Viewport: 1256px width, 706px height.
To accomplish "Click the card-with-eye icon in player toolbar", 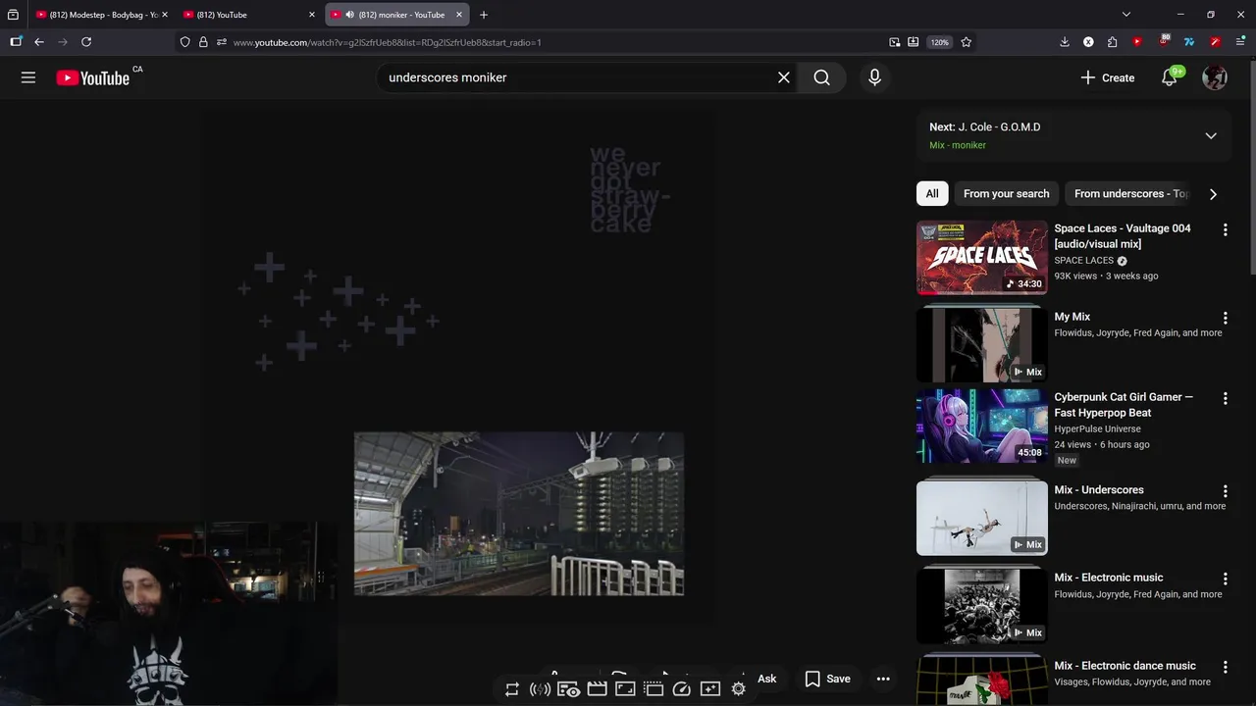I will 568,689.
